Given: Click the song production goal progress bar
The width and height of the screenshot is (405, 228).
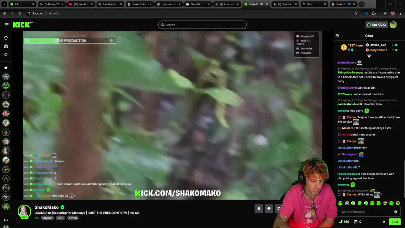Looking at the screenshot, I should [70, 41].
